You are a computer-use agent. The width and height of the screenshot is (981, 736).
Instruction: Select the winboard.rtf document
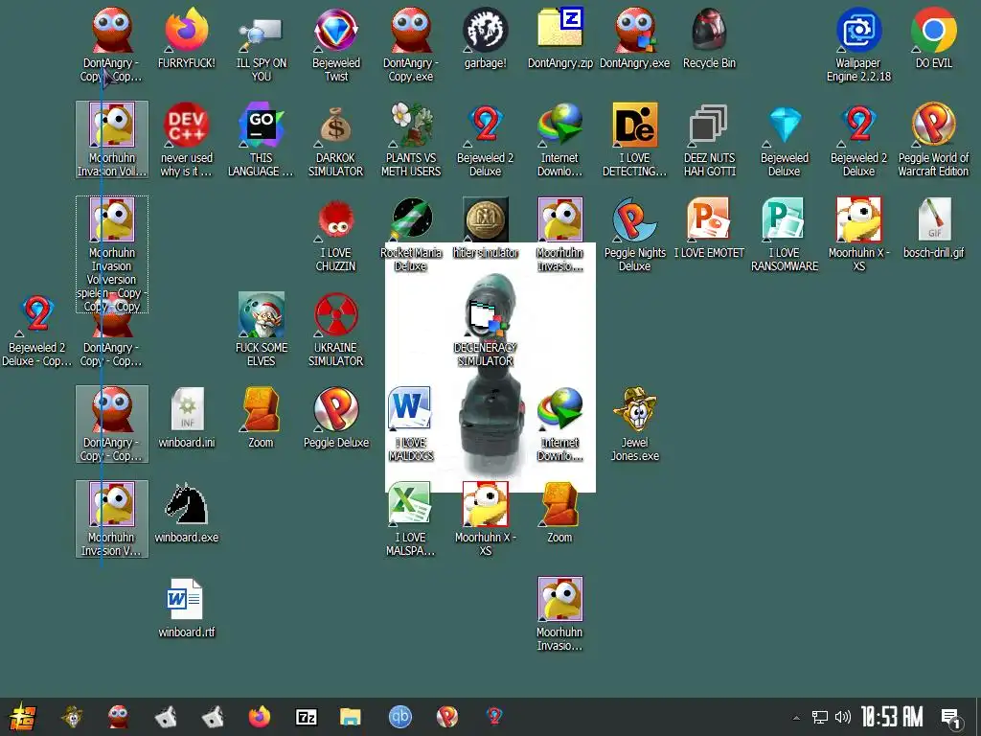[x=187, y=609]
